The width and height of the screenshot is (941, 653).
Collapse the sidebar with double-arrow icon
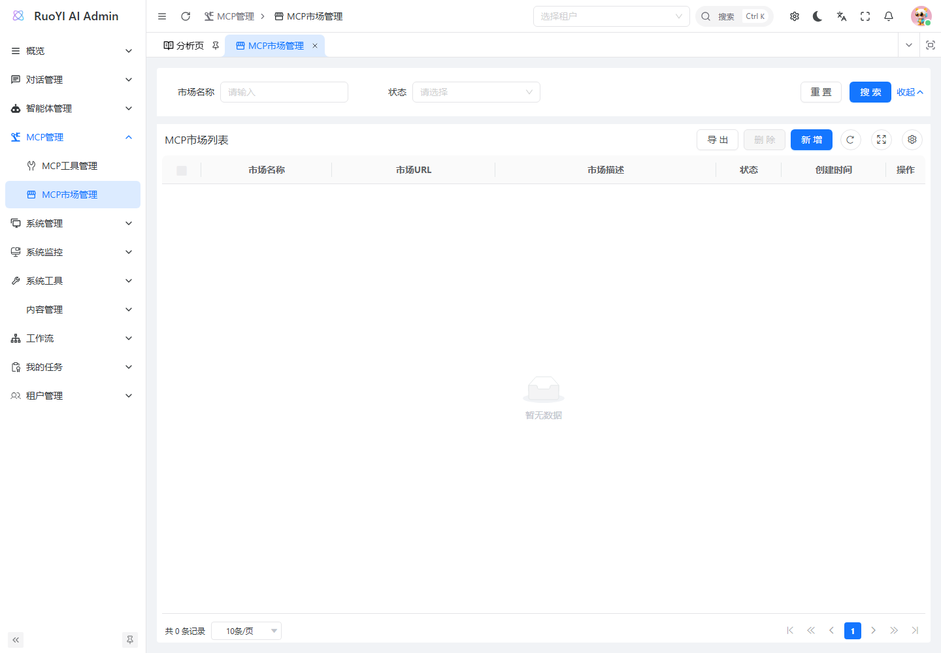click(16, 640)
